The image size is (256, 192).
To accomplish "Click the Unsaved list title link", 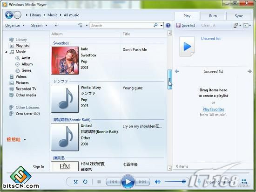I will click(x=211, y=39).
